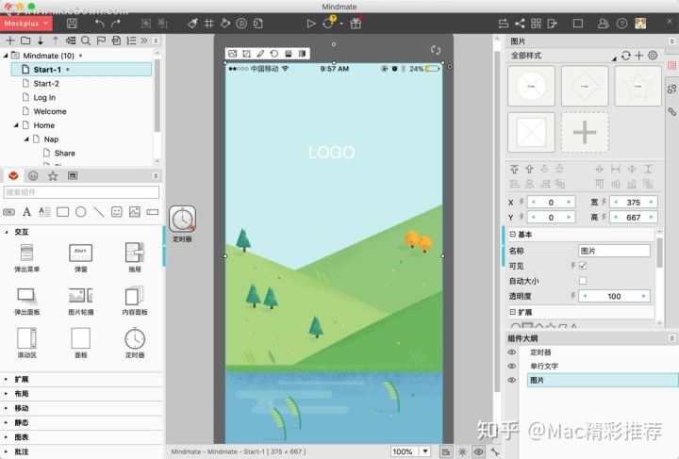Choose the star image style thumbnail
679x459 pixels.
click(638, 86)
